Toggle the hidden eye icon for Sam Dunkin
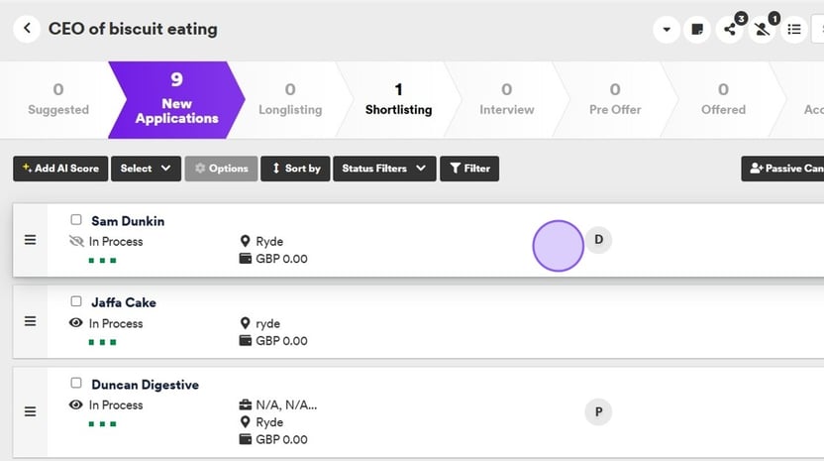Viewport: 824px width, 461px height. (76, 241)
